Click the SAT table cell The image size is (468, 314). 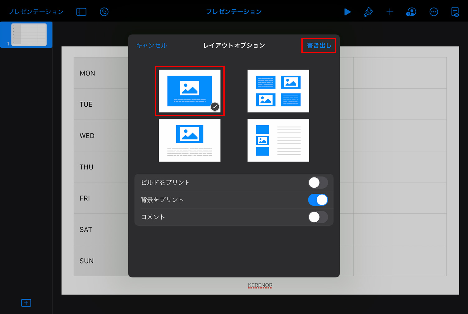pyautogui.click(x=101, y=229)
